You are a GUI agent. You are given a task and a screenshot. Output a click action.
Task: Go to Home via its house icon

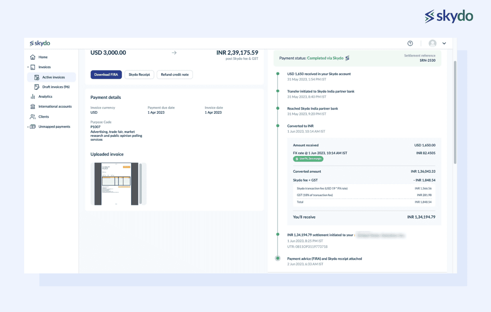click(33, 57)
